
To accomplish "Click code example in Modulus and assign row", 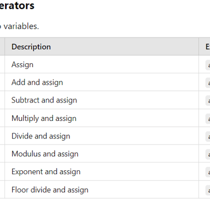I will point(208,154).
